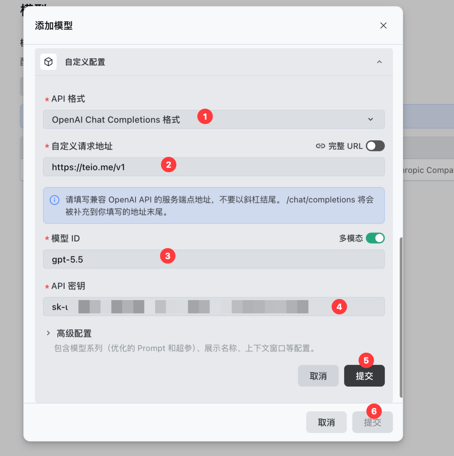Click the 请填写兼容 OpenAI API notice text

click(220, 206)
